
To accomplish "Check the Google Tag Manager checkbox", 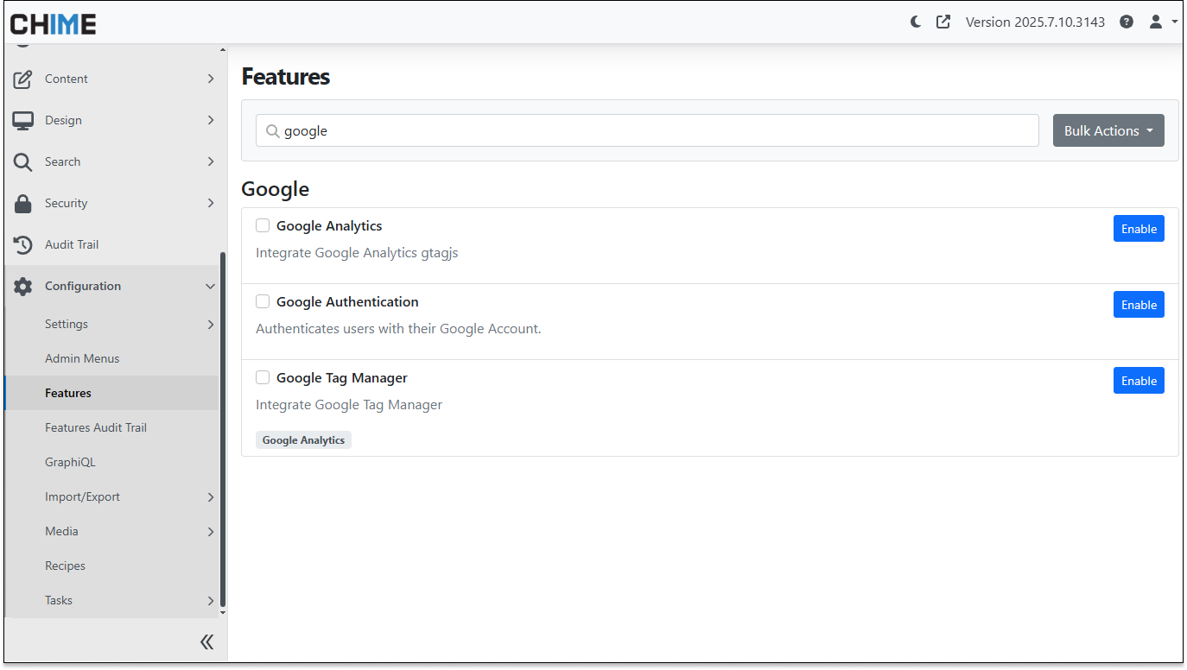I will (x=263, y=377).
